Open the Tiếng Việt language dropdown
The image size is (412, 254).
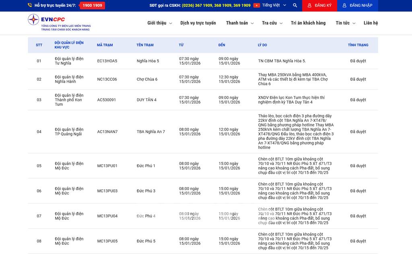click(274, 6)
